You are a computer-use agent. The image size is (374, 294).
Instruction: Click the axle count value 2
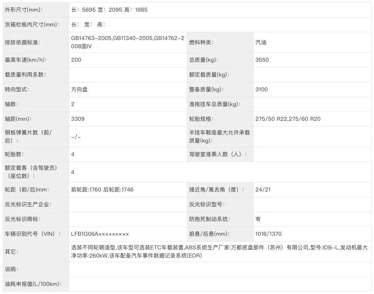click(73, 104)
